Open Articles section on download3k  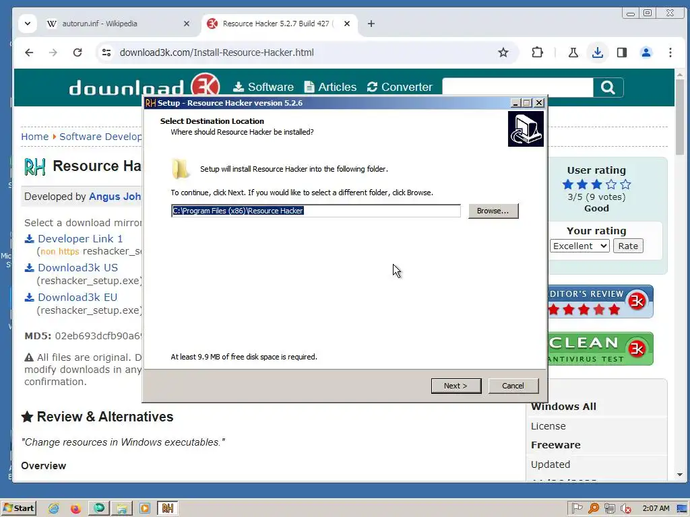[x=330, y=87]
